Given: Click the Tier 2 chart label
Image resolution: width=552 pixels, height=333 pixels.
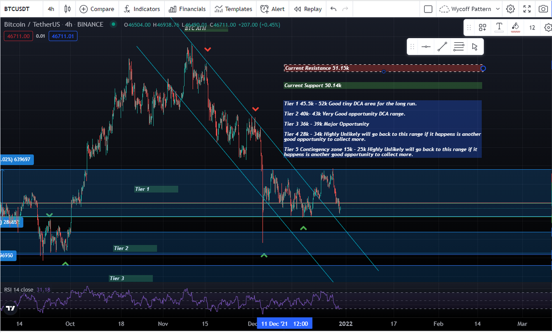Looking at the screenshot, I should coord(135,248).
